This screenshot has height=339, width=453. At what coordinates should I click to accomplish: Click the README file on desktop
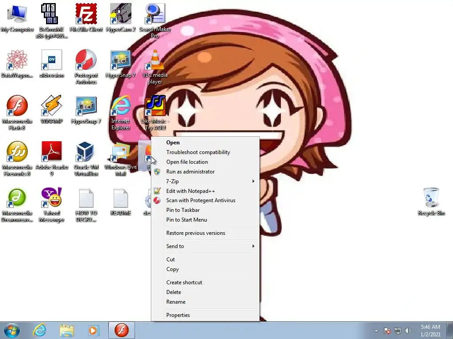pyautogui.click(x=120, y=202)
